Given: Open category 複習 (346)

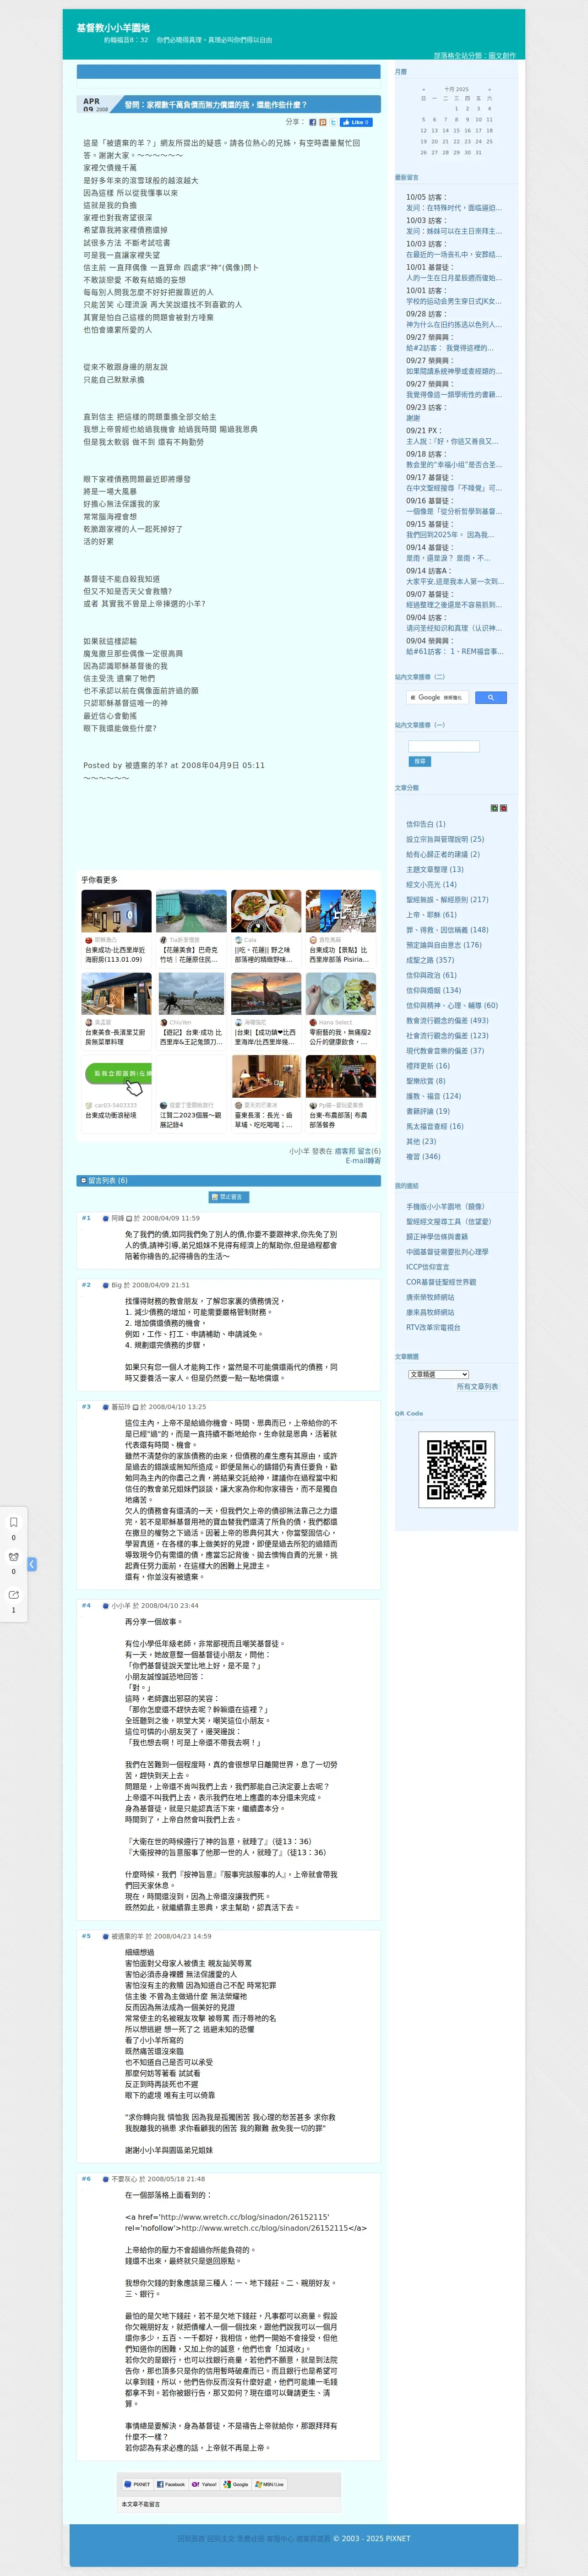Looking at the screenshot, I should (423, 1156).
